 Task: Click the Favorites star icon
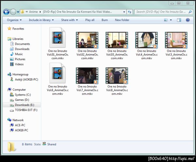pyautogui.click(x=9, y=29)
